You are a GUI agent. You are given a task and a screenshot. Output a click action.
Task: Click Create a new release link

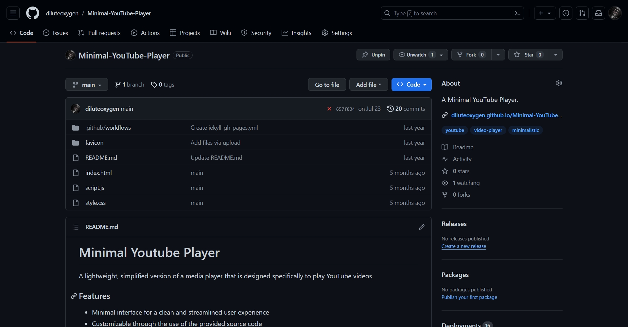464,246
